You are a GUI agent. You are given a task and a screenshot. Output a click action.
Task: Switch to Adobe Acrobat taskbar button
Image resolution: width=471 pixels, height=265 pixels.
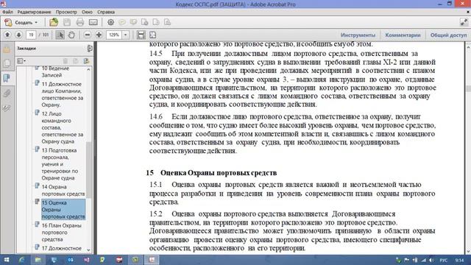pyautogui.click(x=152, y=260)
